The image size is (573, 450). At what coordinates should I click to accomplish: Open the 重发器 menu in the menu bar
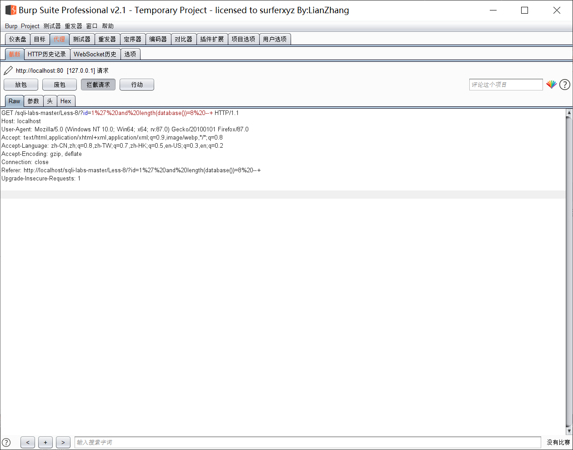[x=73, y=26]
